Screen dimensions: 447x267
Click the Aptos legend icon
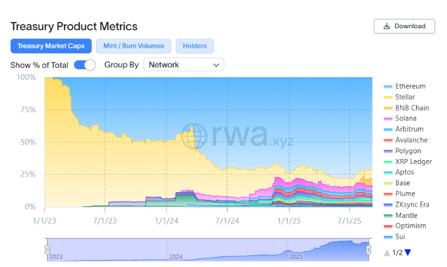[387, 172]
